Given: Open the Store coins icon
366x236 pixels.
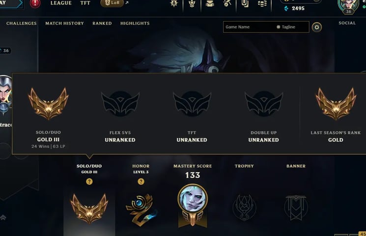Looking at the screenshot, I should pos(262,3).
